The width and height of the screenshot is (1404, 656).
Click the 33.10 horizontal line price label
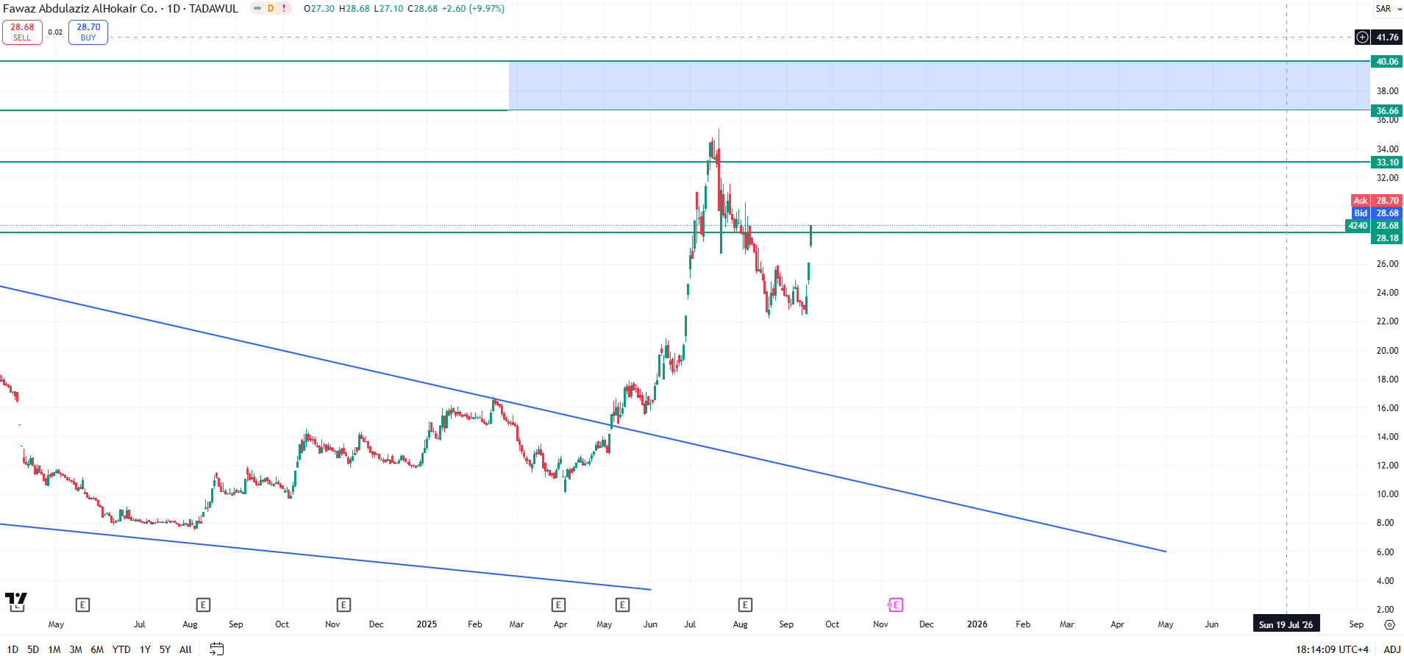tap(1387, 163)
